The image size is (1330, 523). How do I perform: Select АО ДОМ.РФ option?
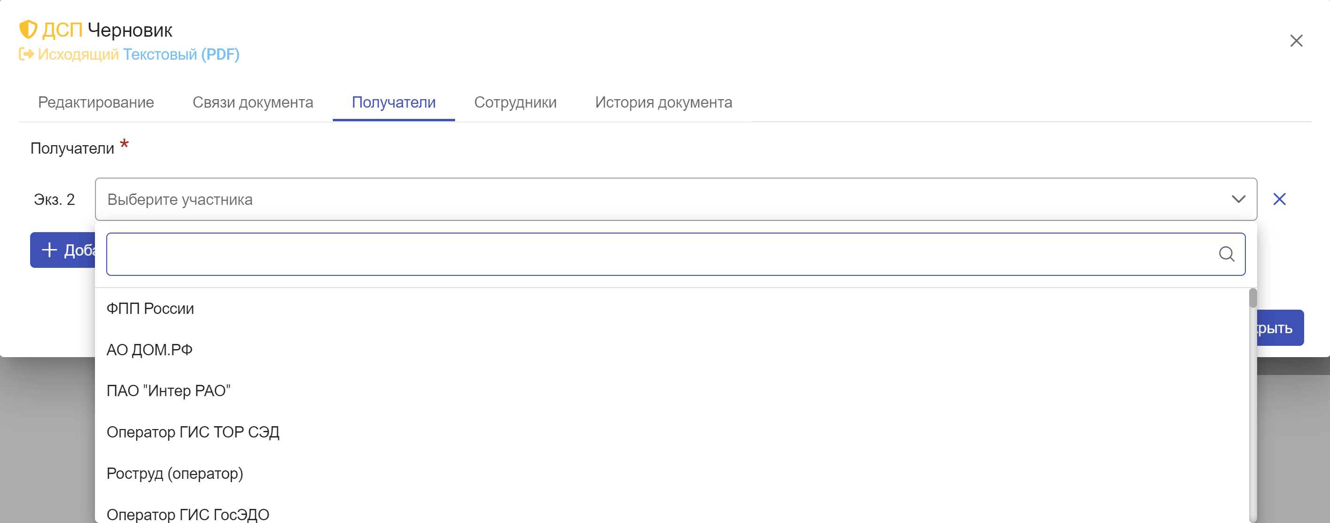pyautogui.click(x=671, y=350)
